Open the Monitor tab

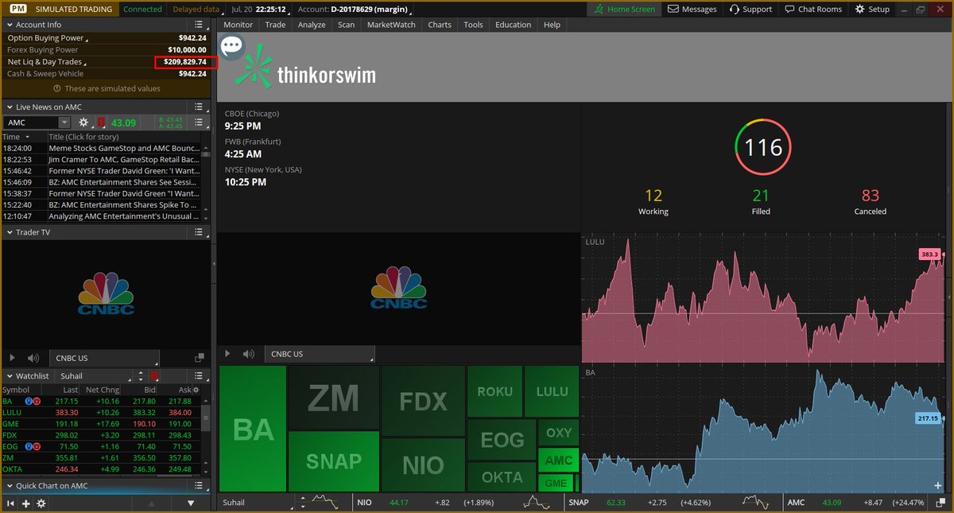coord(238,25)
